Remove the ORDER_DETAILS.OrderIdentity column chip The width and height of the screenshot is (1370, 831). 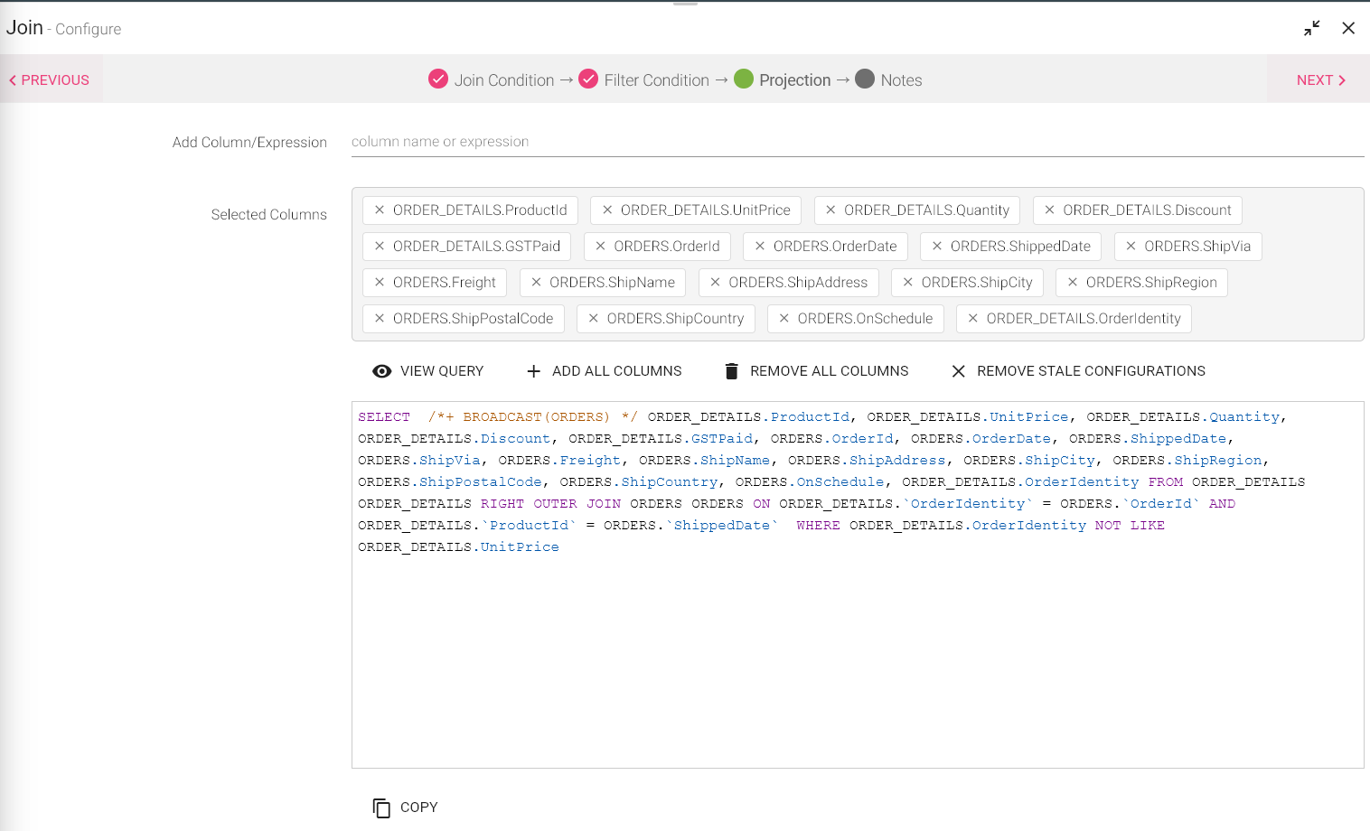[x=973, y=319]
